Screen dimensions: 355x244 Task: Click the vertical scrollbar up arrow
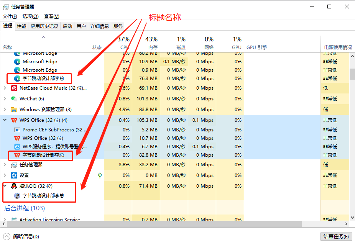coord(352,56)
